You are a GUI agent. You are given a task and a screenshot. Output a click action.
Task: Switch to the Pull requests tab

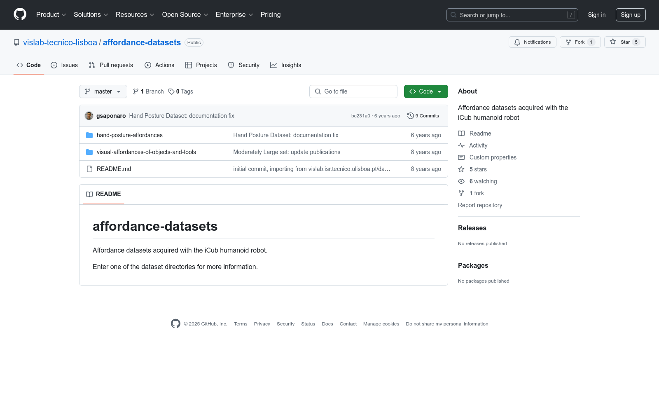click(x=111, y=65)
